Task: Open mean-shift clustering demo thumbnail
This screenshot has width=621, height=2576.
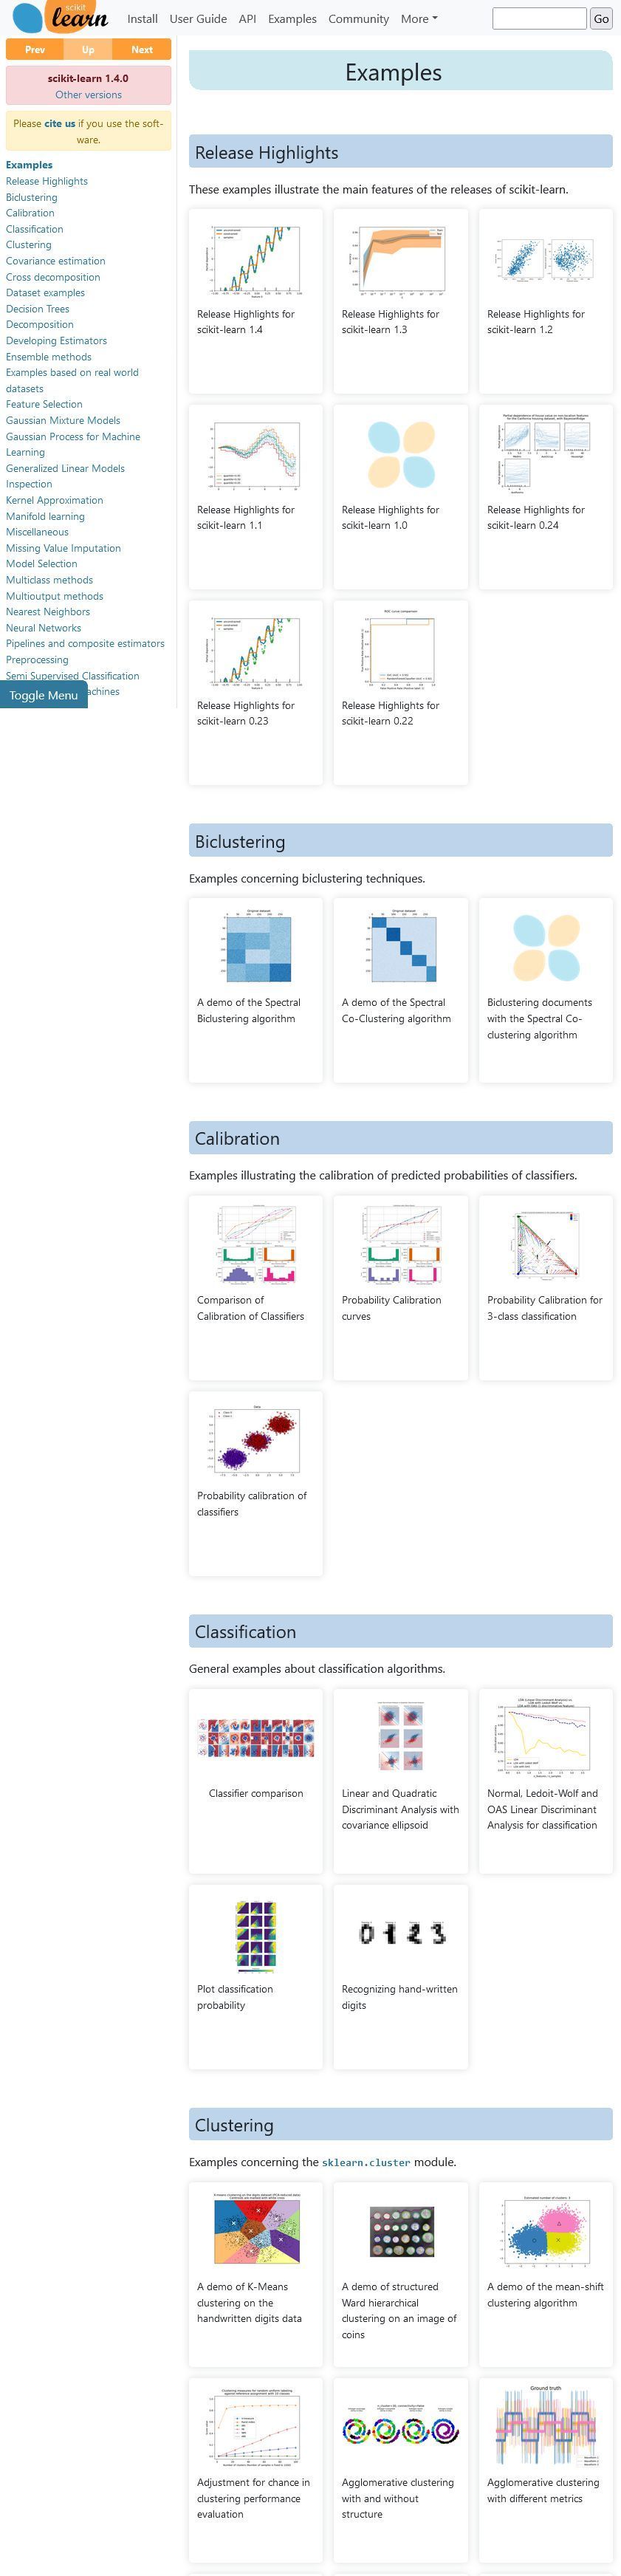Action: pos(546,2231)
